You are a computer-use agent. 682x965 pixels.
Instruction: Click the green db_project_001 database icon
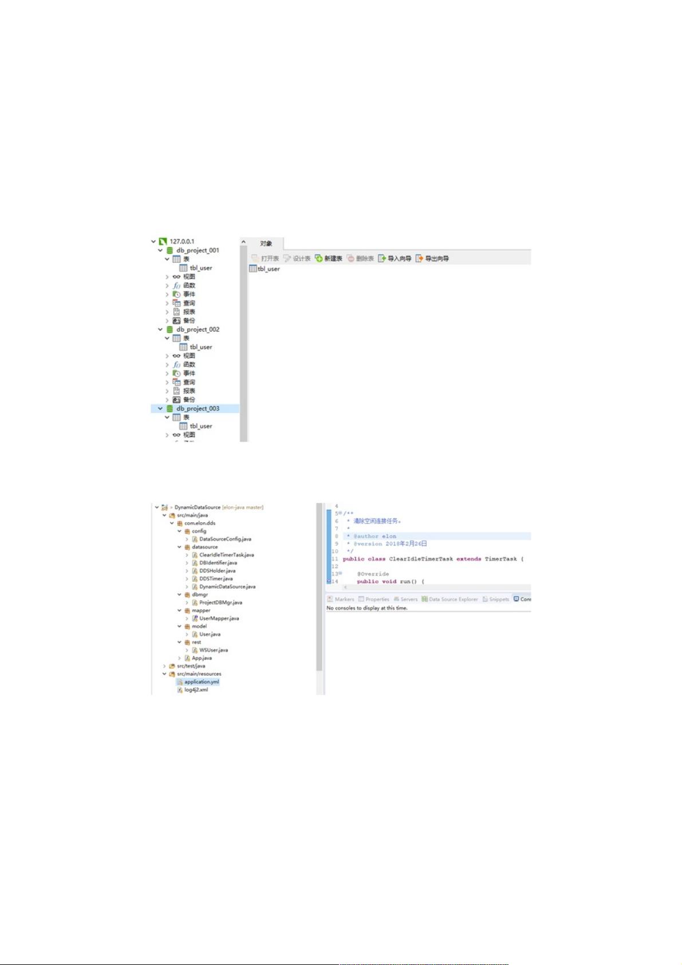(x=169, y=250)
